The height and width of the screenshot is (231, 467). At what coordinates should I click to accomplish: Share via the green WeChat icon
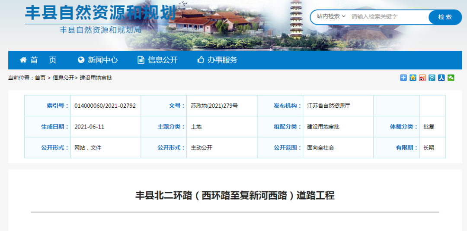pos(451,78)
